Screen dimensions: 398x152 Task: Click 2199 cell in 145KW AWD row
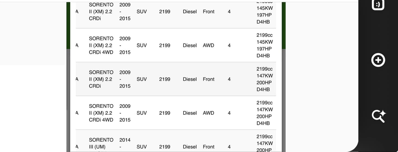point(165,45)
